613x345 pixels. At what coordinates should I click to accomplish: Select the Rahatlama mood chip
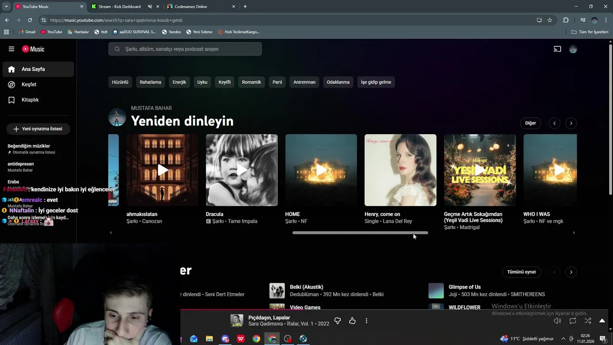[150, 82]
